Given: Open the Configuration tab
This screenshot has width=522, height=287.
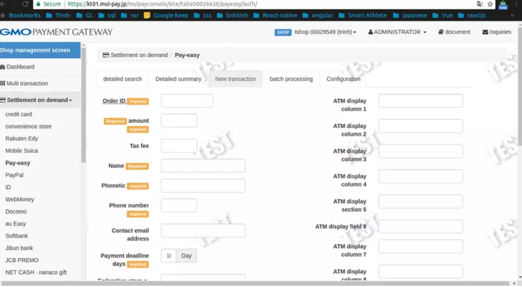Looking at the screenshot, I should 343,79.
